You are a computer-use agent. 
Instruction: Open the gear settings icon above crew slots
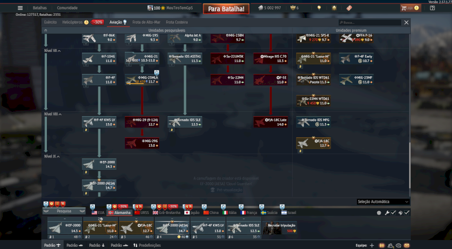(x=379, y=213)
